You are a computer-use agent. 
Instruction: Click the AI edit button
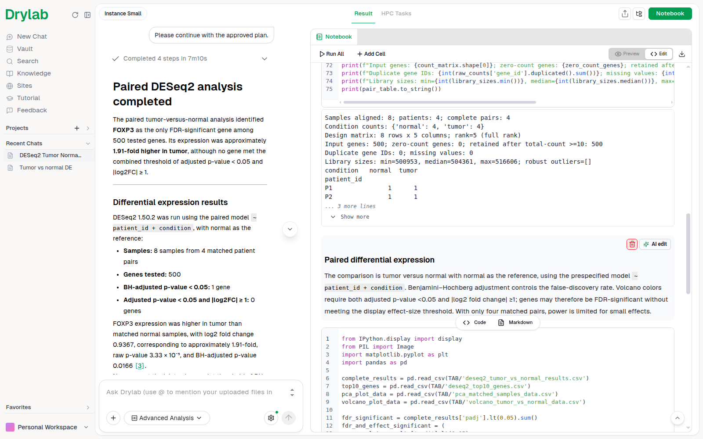(655, 244)
